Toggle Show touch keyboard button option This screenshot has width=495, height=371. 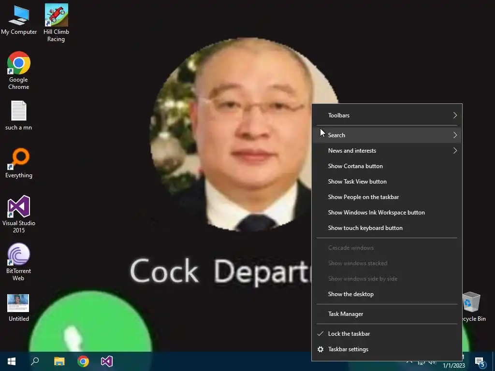[x=387, y=228]
